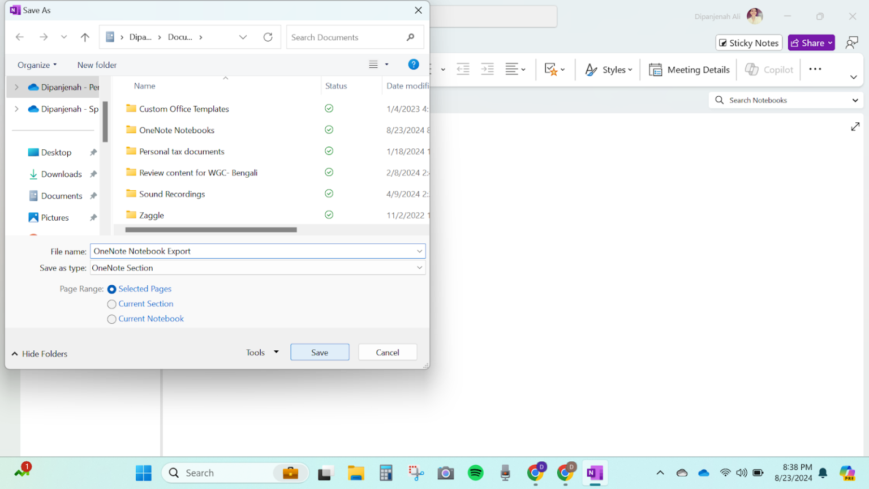Image resolution: width=869 pixels, height=489 pixels.
Task: Click the Sticky Notes button
Action: click(x=748, y=42)
